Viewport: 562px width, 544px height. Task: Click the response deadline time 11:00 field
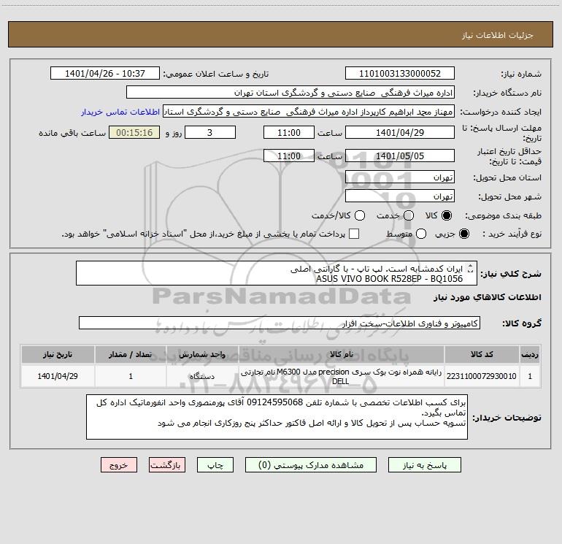coord(289,132)
